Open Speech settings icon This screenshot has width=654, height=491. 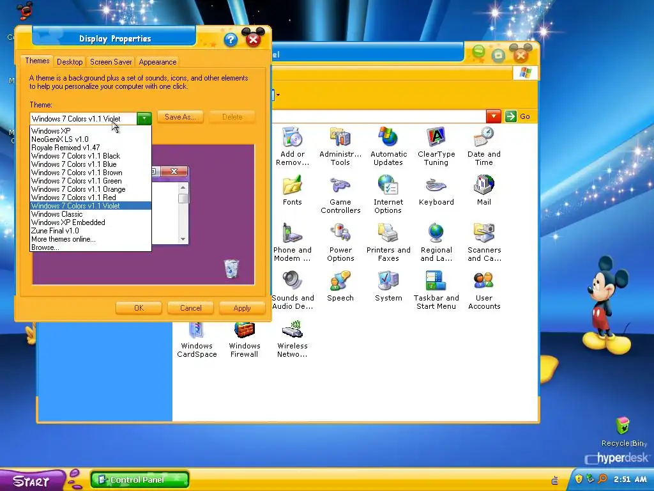[x=340, y=282]
